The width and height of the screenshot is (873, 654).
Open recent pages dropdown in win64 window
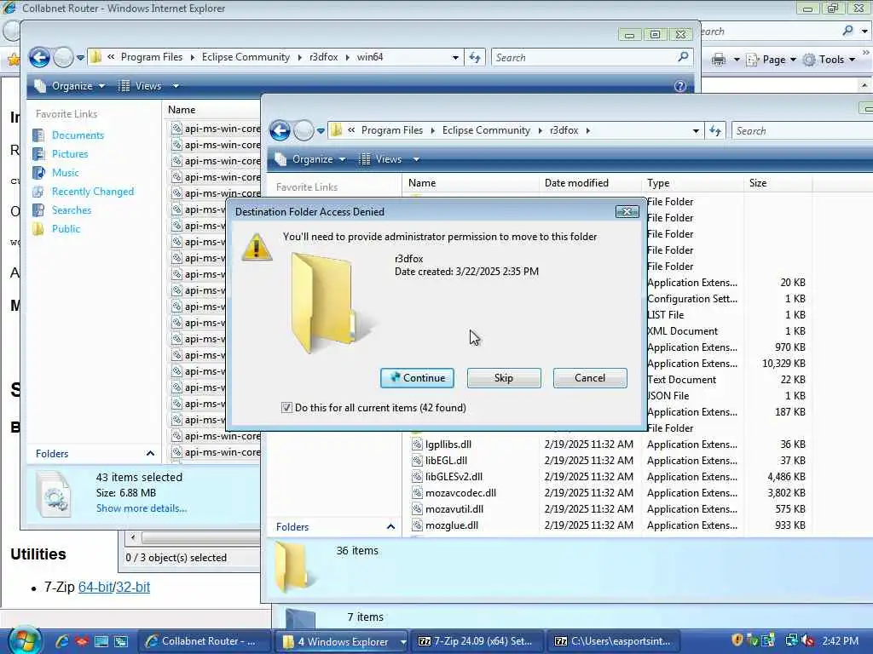pos(80,58)
